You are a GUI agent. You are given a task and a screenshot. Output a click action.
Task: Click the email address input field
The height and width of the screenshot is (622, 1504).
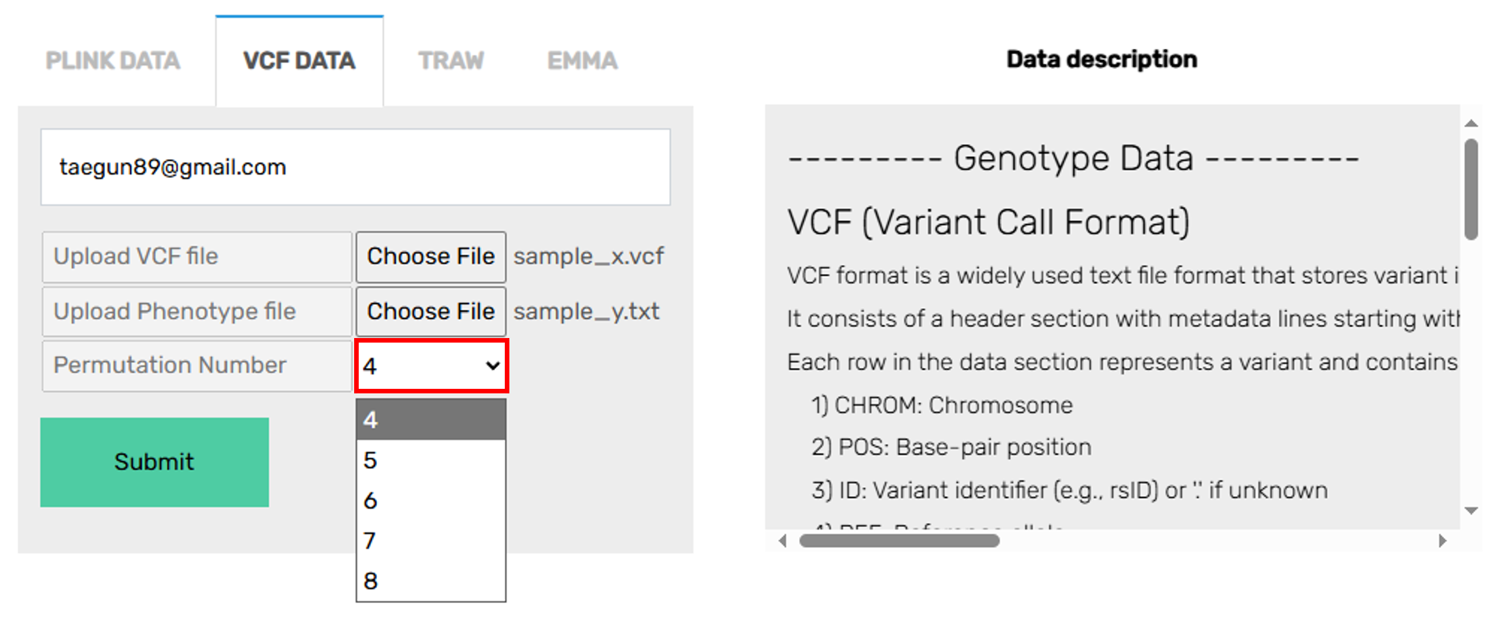[355, 167]
